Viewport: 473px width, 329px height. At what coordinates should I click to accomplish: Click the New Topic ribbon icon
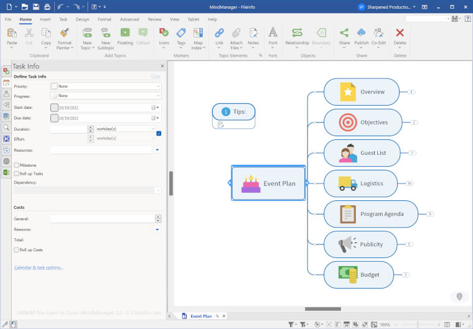pyautogui.click(x=87, y=33)
